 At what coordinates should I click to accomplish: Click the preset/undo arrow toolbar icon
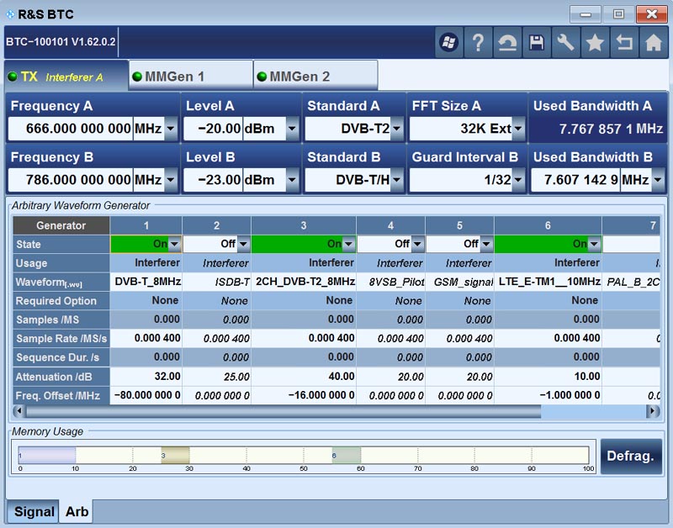click(x=507, y=43)
